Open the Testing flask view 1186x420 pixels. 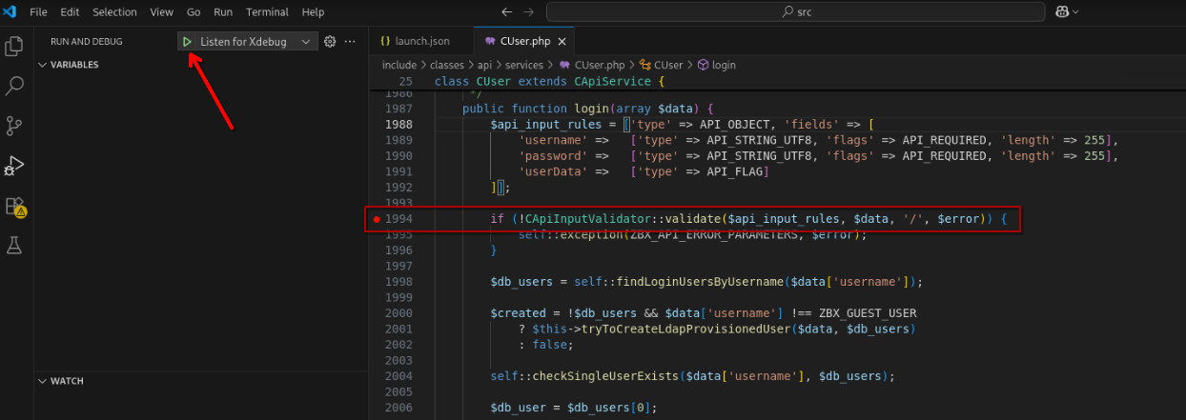click(x=14, y=246)
